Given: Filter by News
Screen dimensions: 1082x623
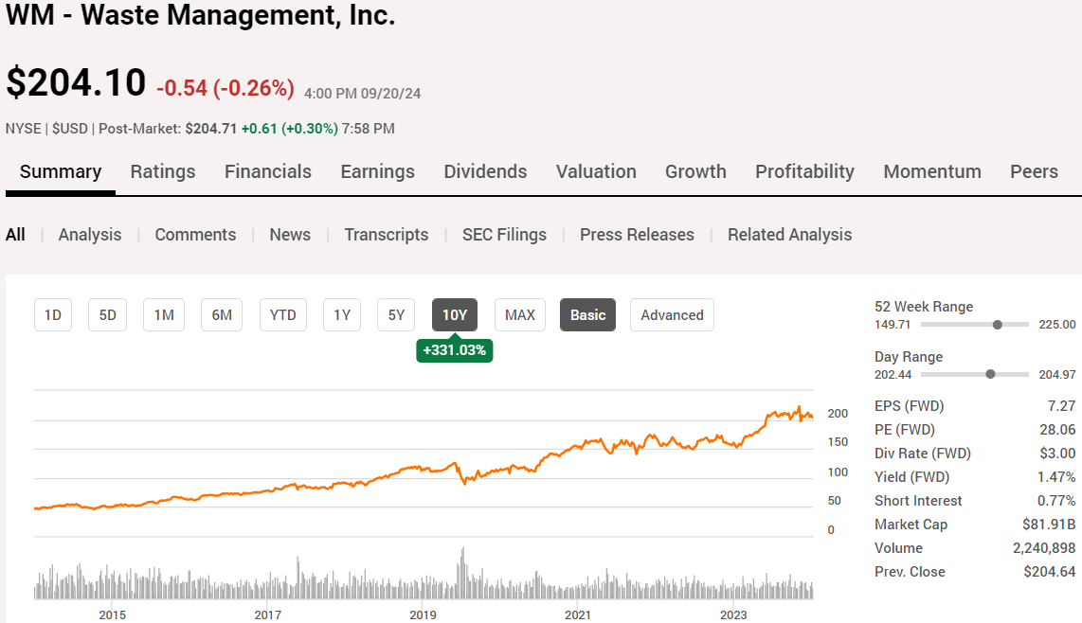Looking at the screenshot, I should pyautogui.click(x=290, y=235).
